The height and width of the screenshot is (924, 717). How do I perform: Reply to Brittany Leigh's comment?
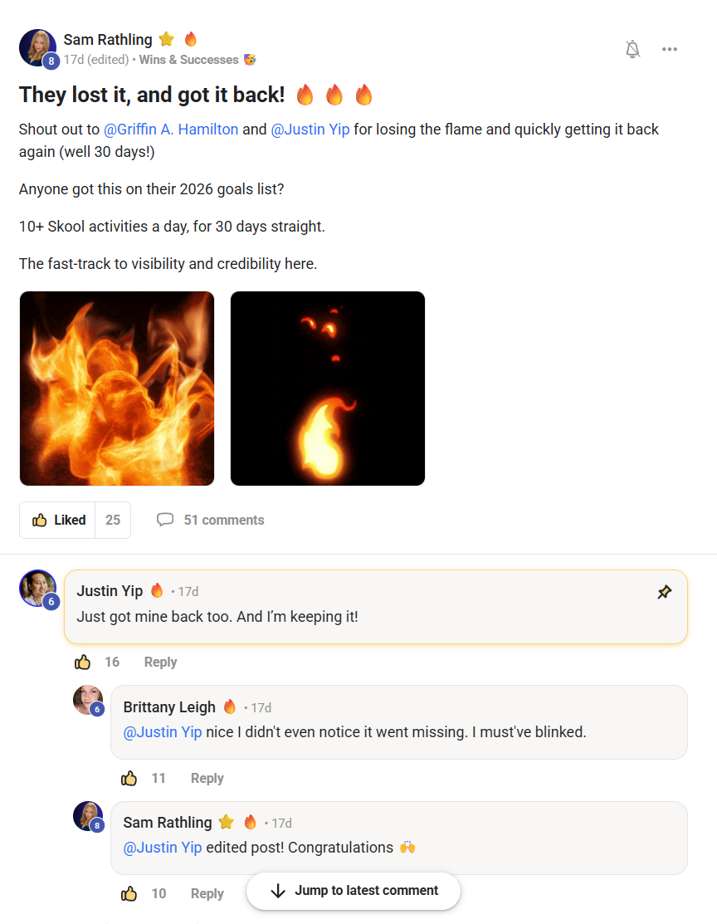pos(207,778)
